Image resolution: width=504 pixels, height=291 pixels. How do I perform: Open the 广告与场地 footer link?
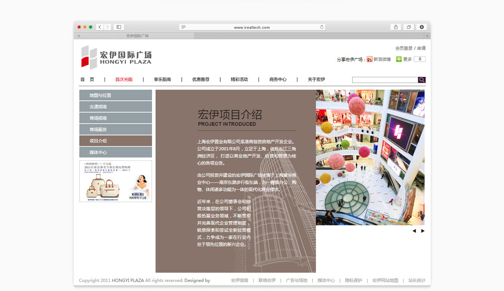(x=297, y=281)
